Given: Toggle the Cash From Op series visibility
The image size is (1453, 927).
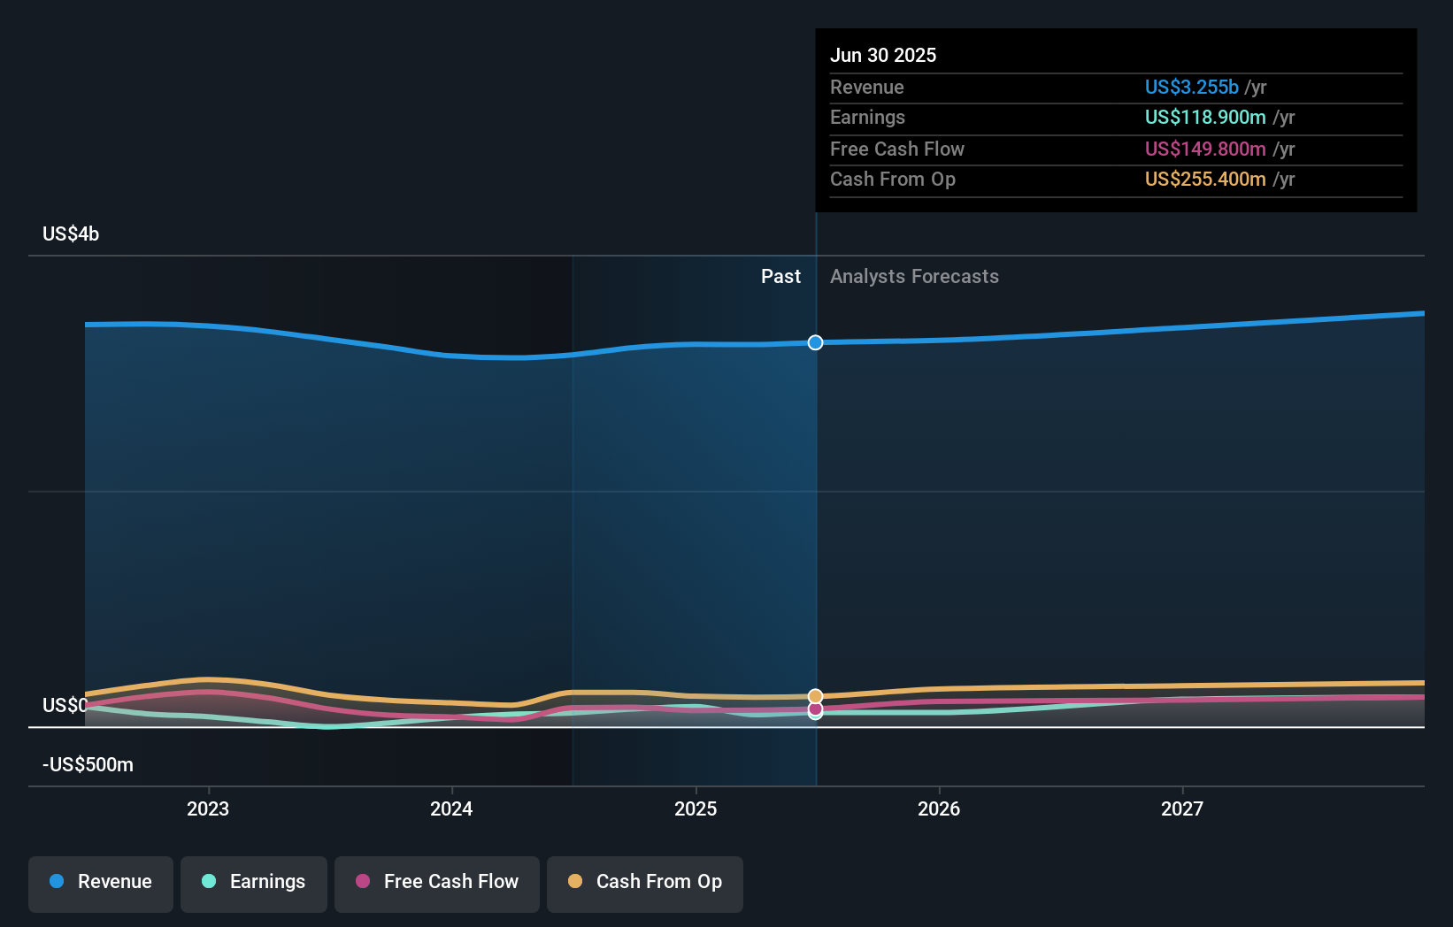Looking at the screenshot, I should coord(645,883).
